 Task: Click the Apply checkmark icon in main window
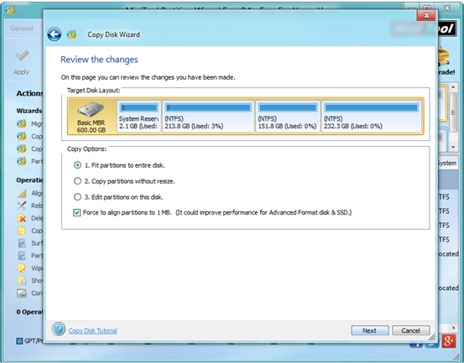(22, 55)
